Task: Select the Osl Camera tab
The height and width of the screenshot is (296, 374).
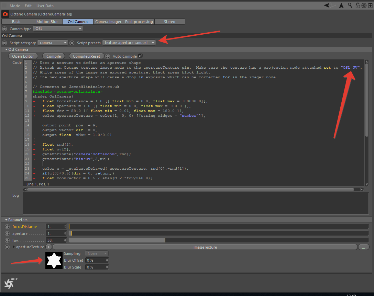Action: pyautogui.click(x=78, y=22)
